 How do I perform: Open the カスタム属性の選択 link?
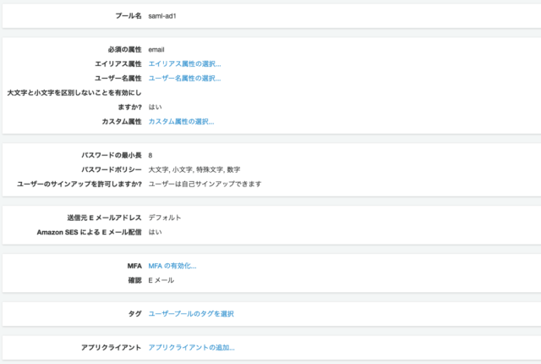click(x=181, y=121)
